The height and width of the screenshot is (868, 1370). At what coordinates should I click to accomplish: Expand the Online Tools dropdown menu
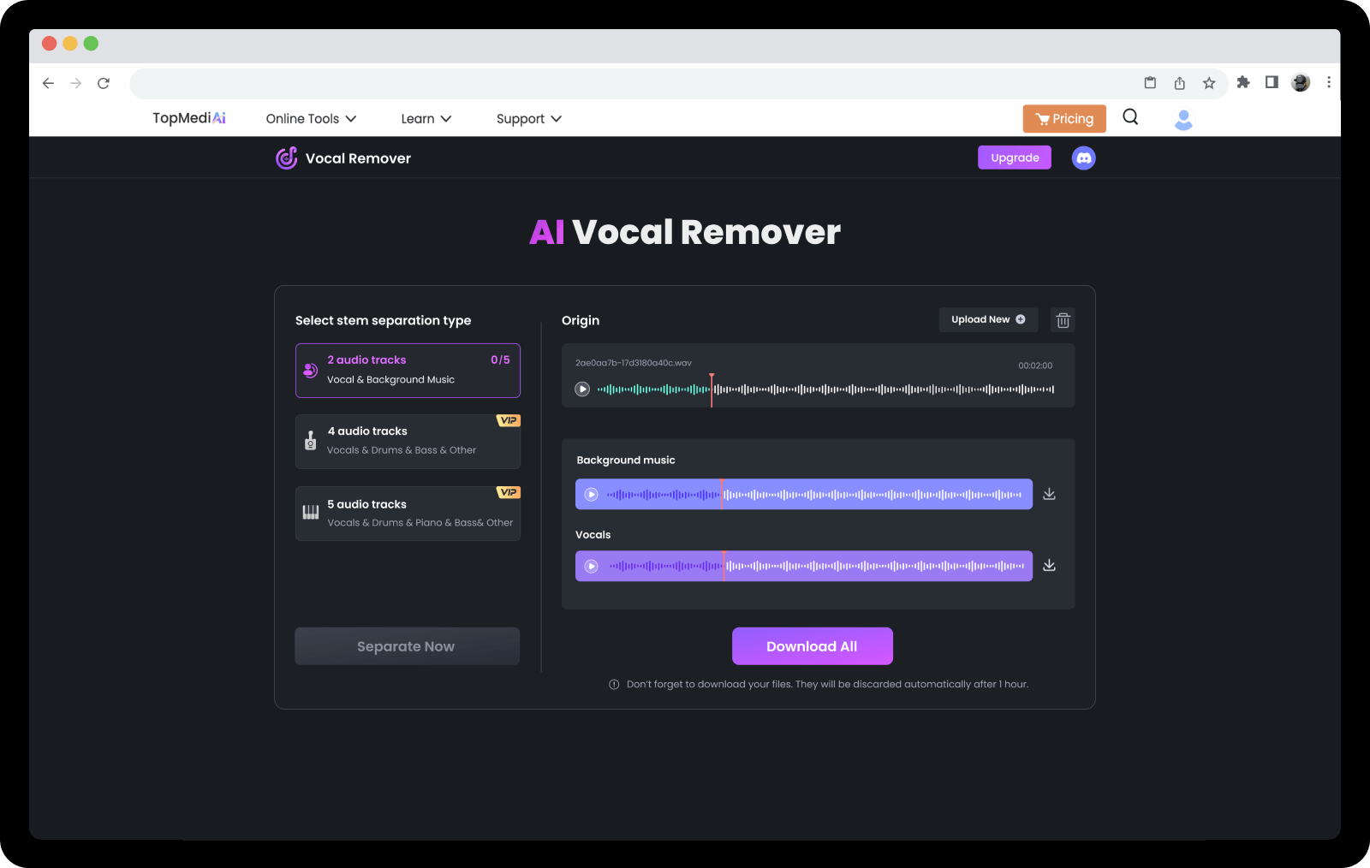[x=311, y=119]
